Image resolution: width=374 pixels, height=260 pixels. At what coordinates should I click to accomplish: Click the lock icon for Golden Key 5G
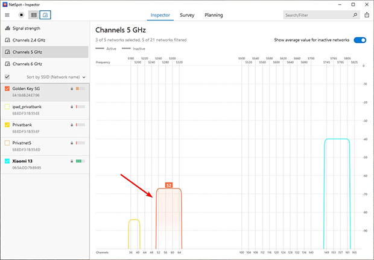(72, 88)
